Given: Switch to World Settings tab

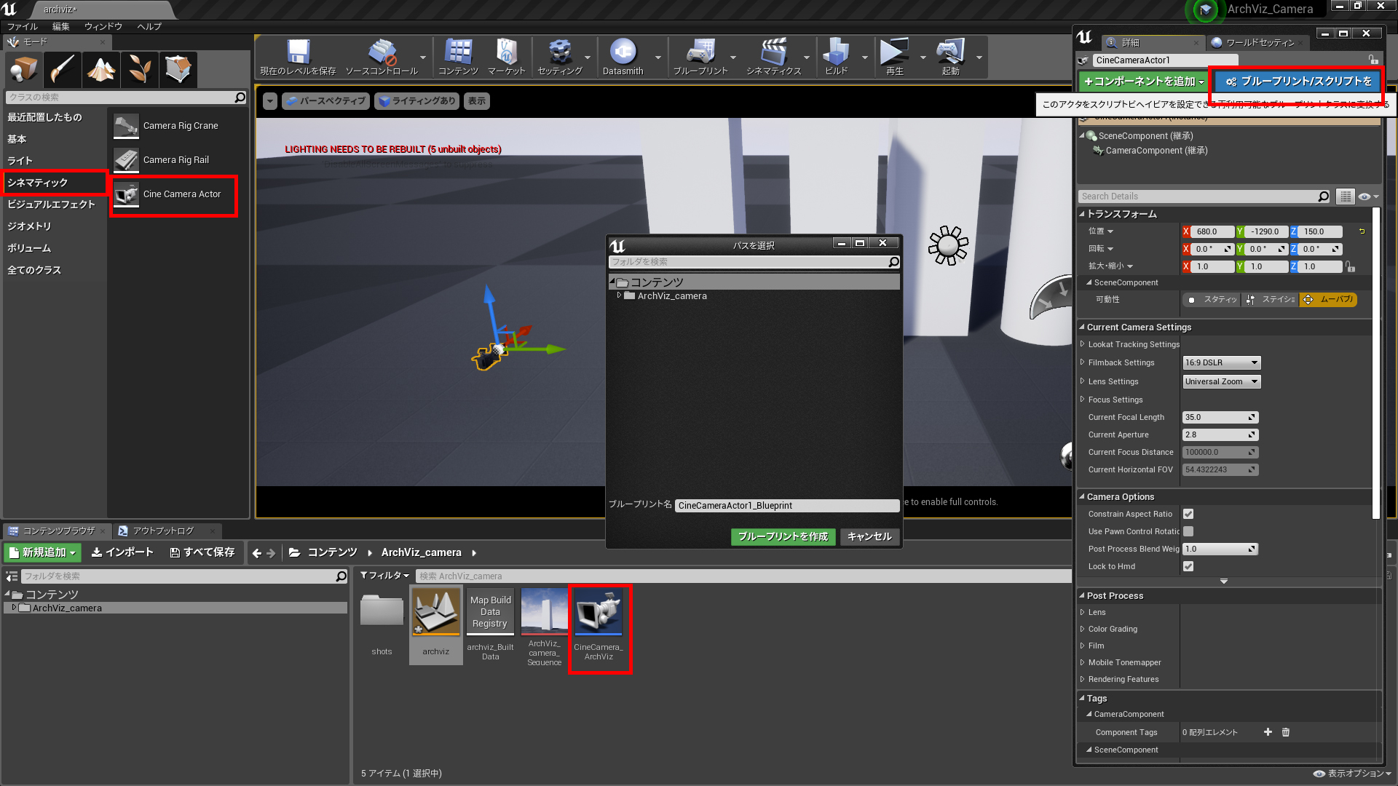Looking at the screenshot, I should [x=1258, y=42].
